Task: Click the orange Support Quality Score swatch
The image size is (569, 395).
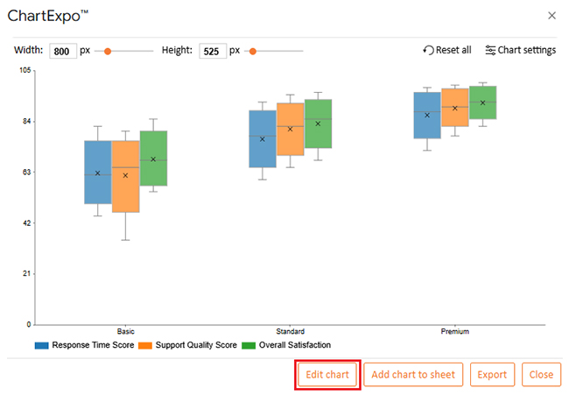Action: (x=145, y=346)
